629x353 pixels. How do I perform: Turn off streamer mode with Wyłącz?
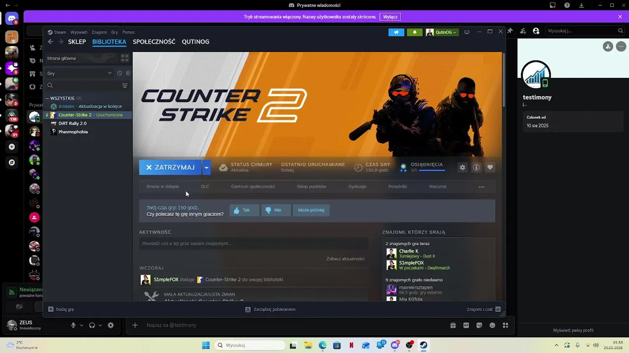pos(390,17)
